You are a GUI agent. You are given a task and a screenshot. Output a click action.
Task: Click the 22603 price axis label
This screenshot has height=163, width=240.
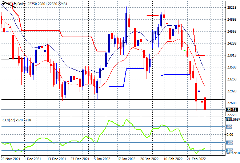click(x=232, y=103)
